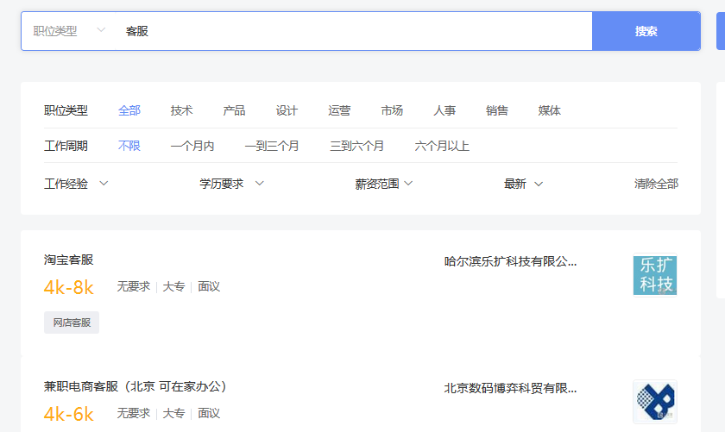Click the 北京数码博弈科贸 company logo
The image size is (725, 432).
(655, 402)
